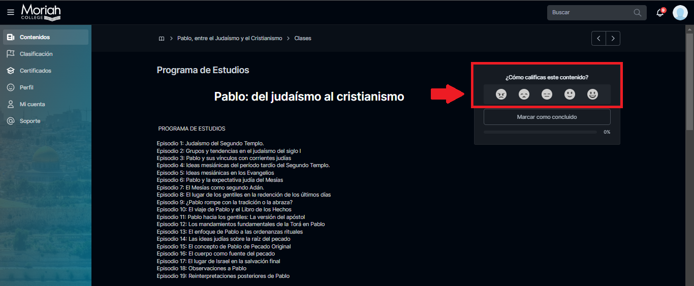The image size is (694, 286).
Task: Open the Clasificación menu item
Action: [46, 54]
